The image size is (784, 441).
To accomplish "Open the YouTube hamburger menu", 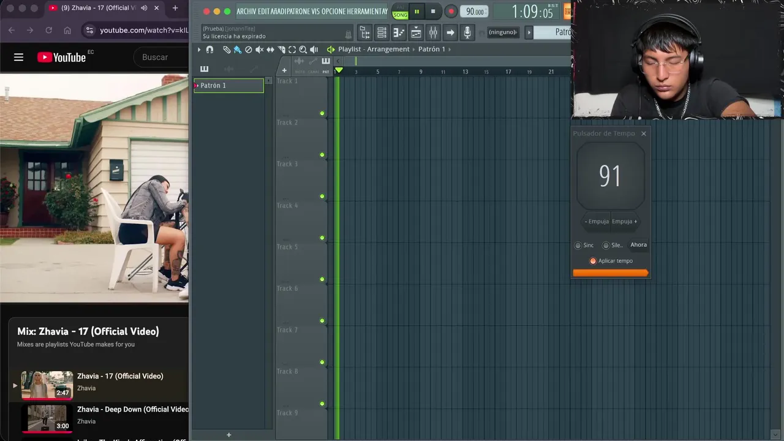I will tap(18, 57).
